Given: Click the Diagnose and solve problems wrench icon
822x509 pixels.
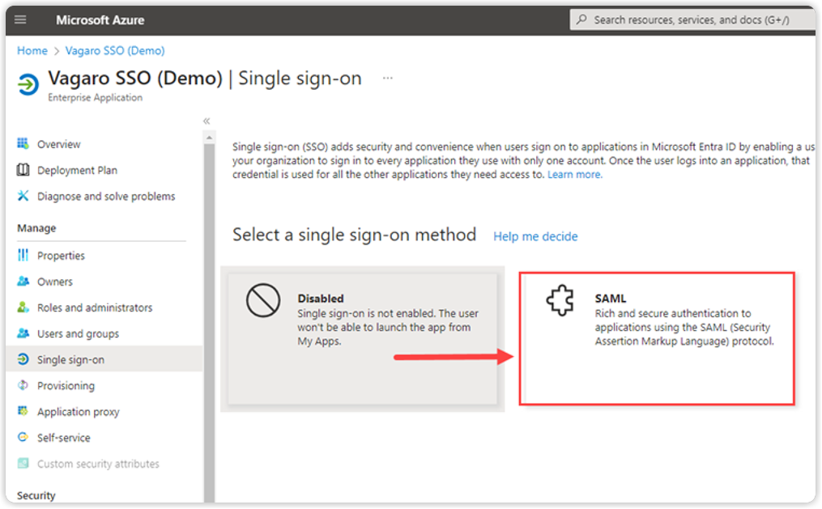Looking at the screenshot, I should (23, 196).
